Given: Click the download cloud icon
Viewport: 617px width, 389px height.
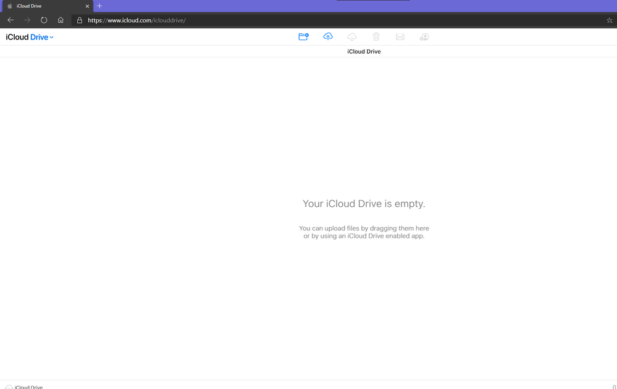Looking at the screenshot, I should tap(352, 37).
